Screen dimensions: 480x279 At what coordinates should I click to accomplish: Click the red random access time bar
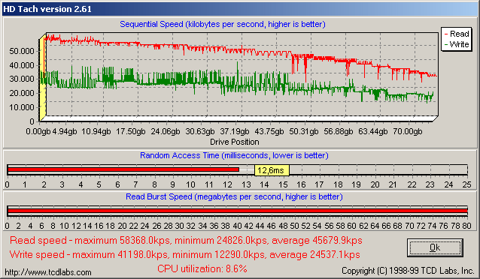123,169
